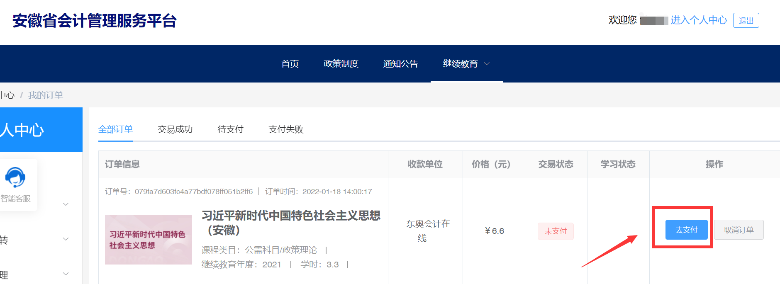Image resolution: width=780 pixels, height=284 pixels.
Task: Show the 支付失败 orders tab
Action: [286, 129]
